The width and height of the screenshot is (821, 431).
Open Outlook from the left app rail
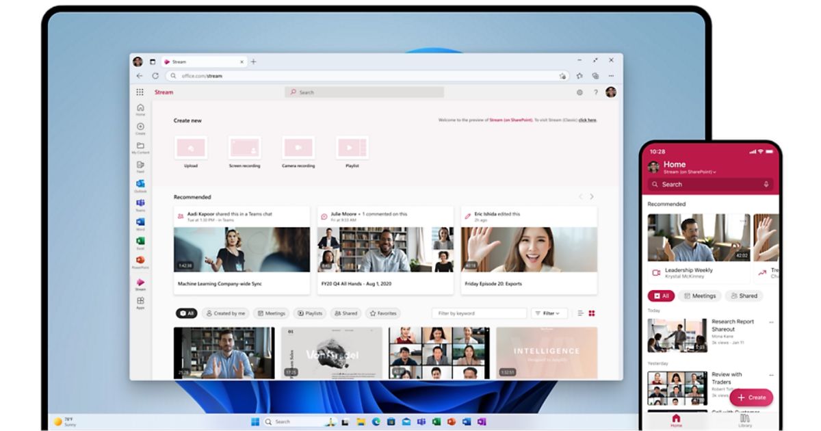point(140,185)
